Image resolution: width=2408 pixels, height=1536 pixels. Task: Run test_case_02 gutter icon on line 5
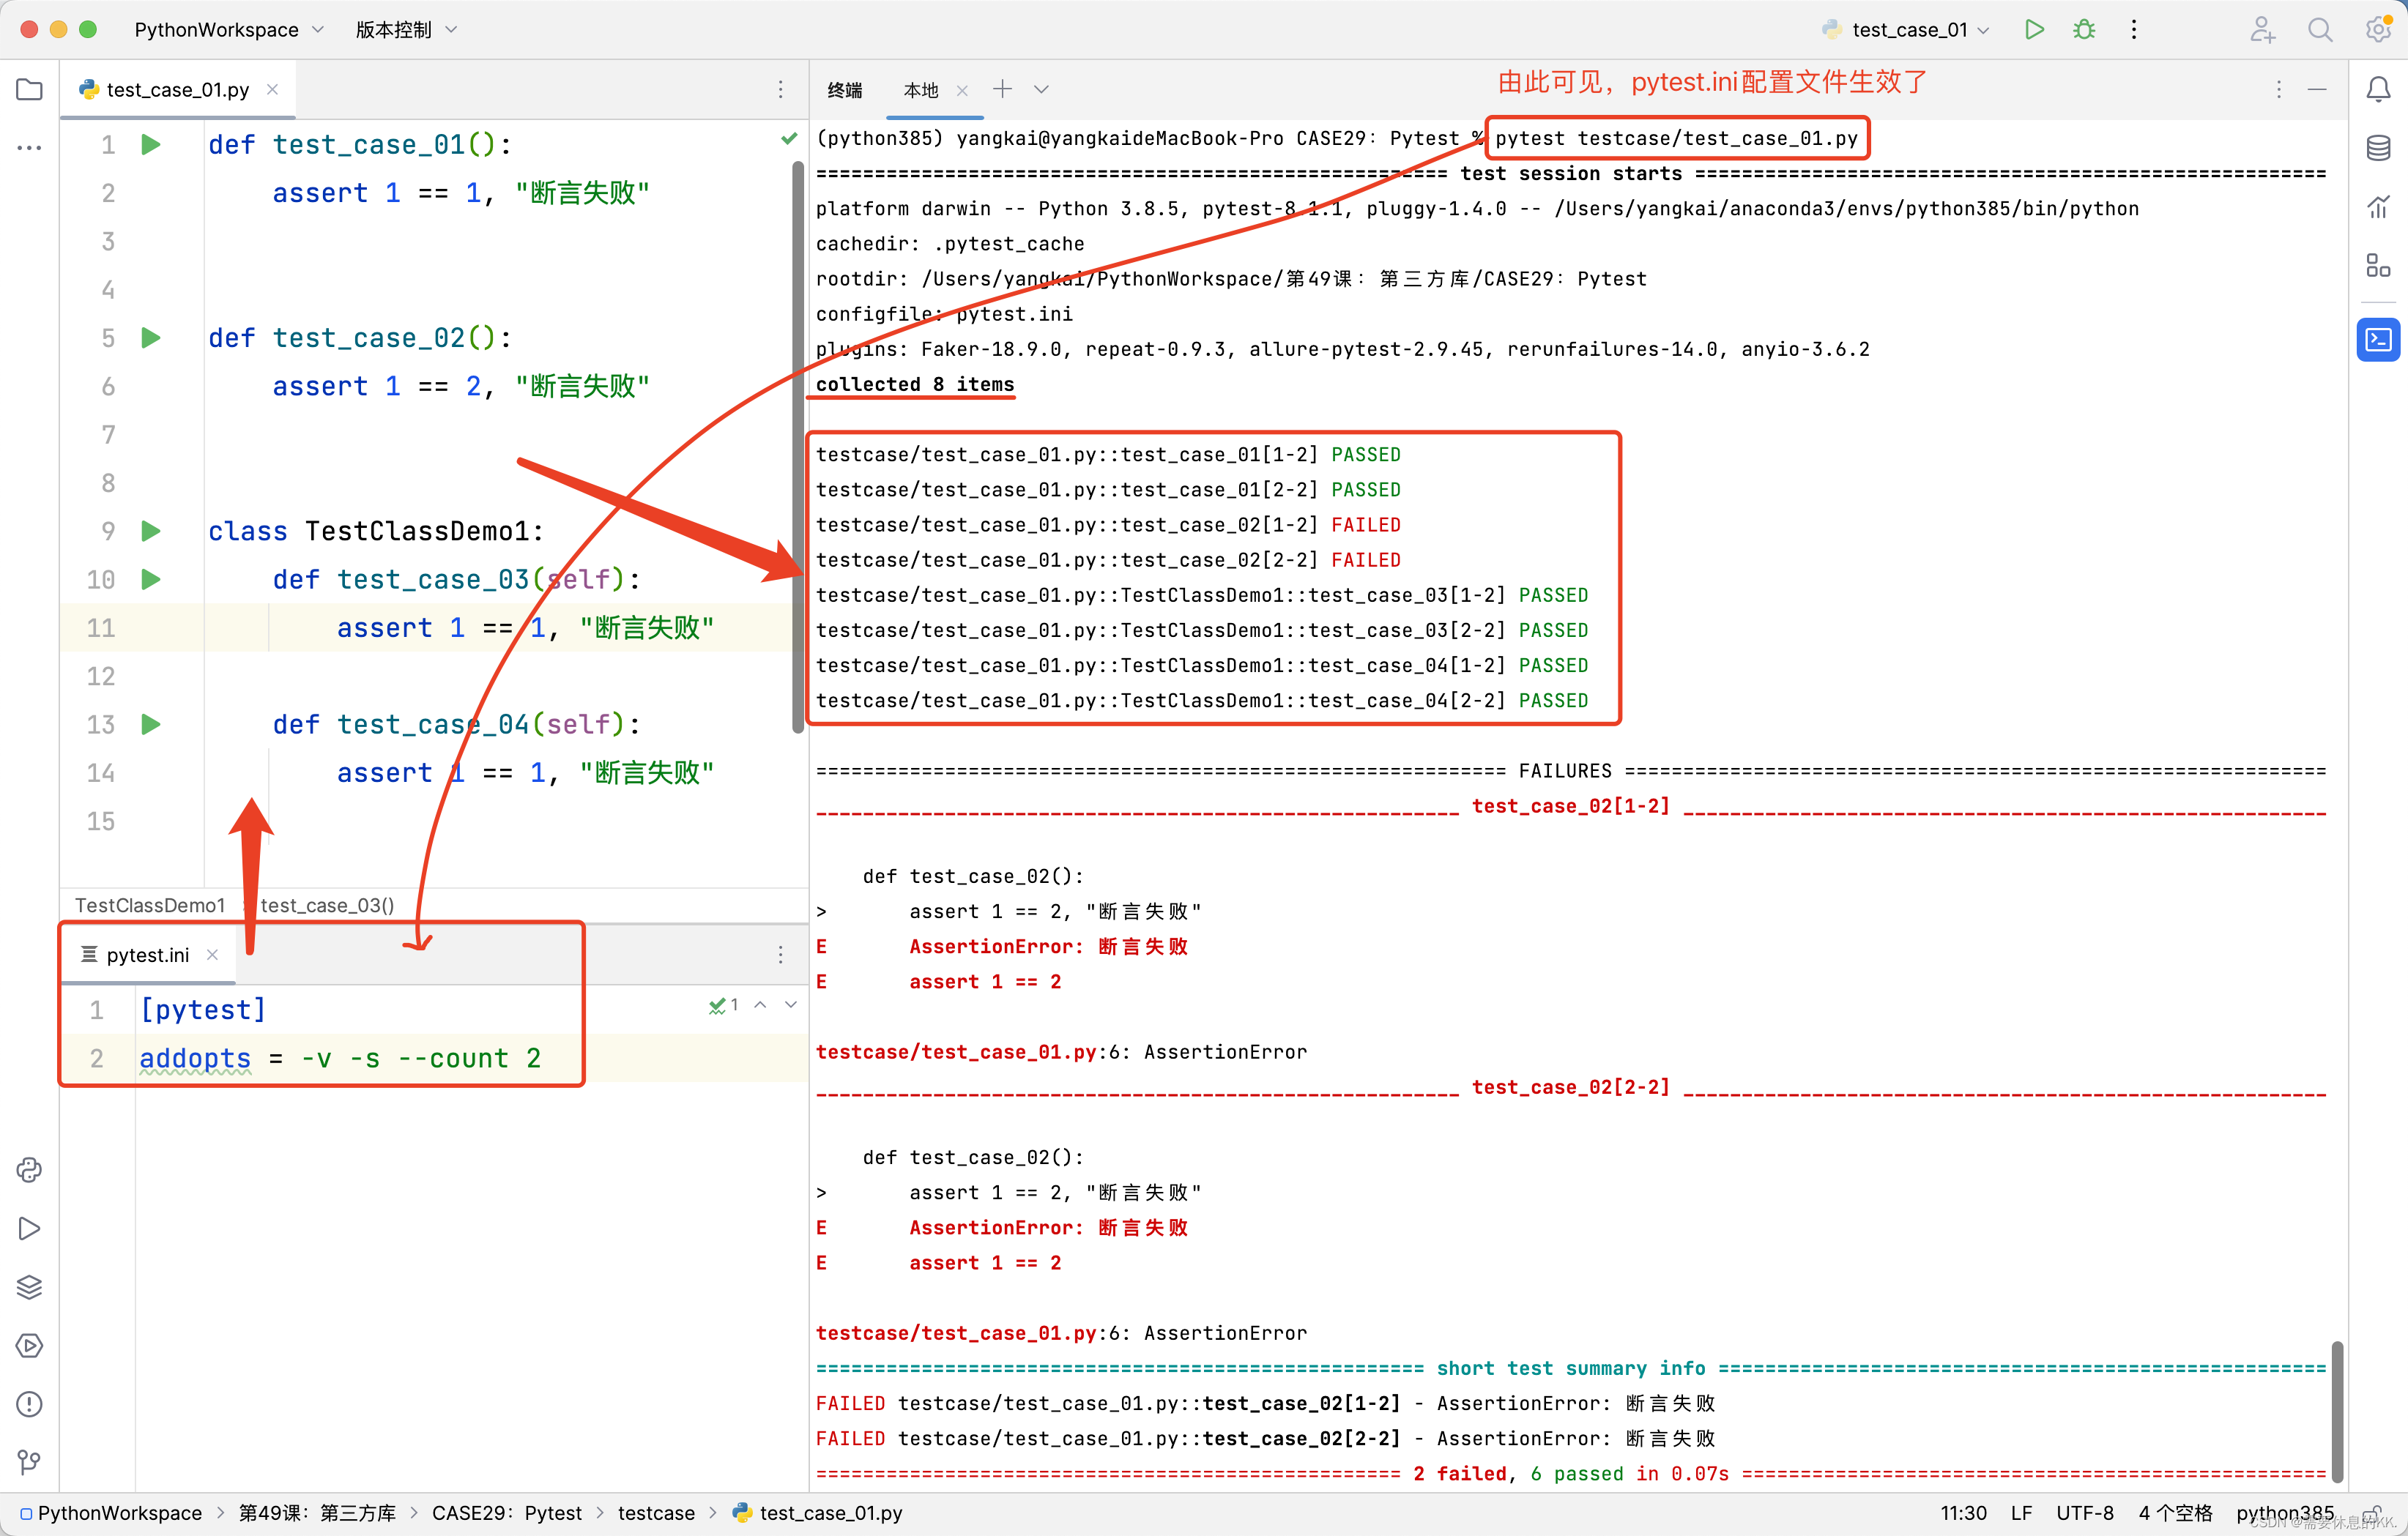[151, 338]
